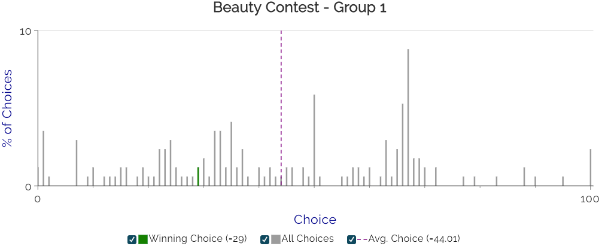The width and height of the screenshot is (602, 249).
Task: Uncheck the Winning Choice checkbox
Action: point(132,239)
